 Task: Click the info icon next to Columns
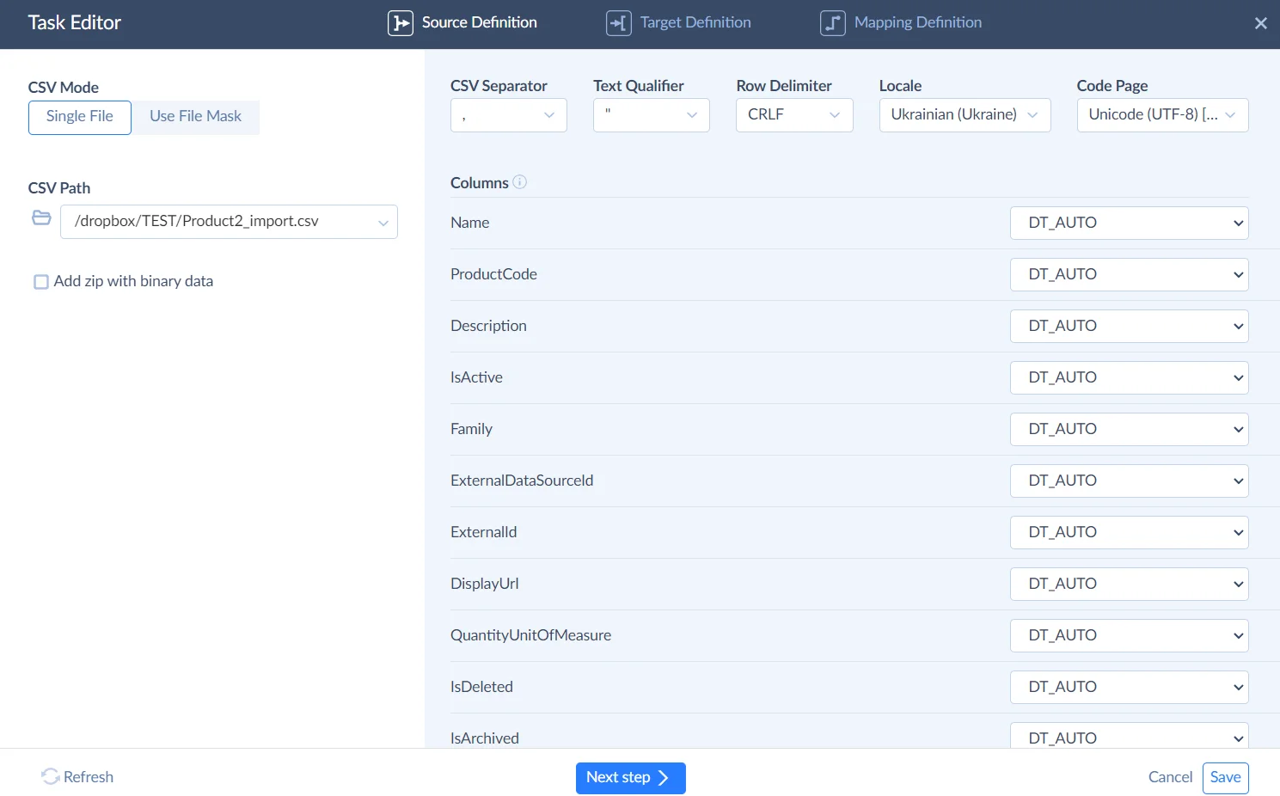tap(519, 182)
